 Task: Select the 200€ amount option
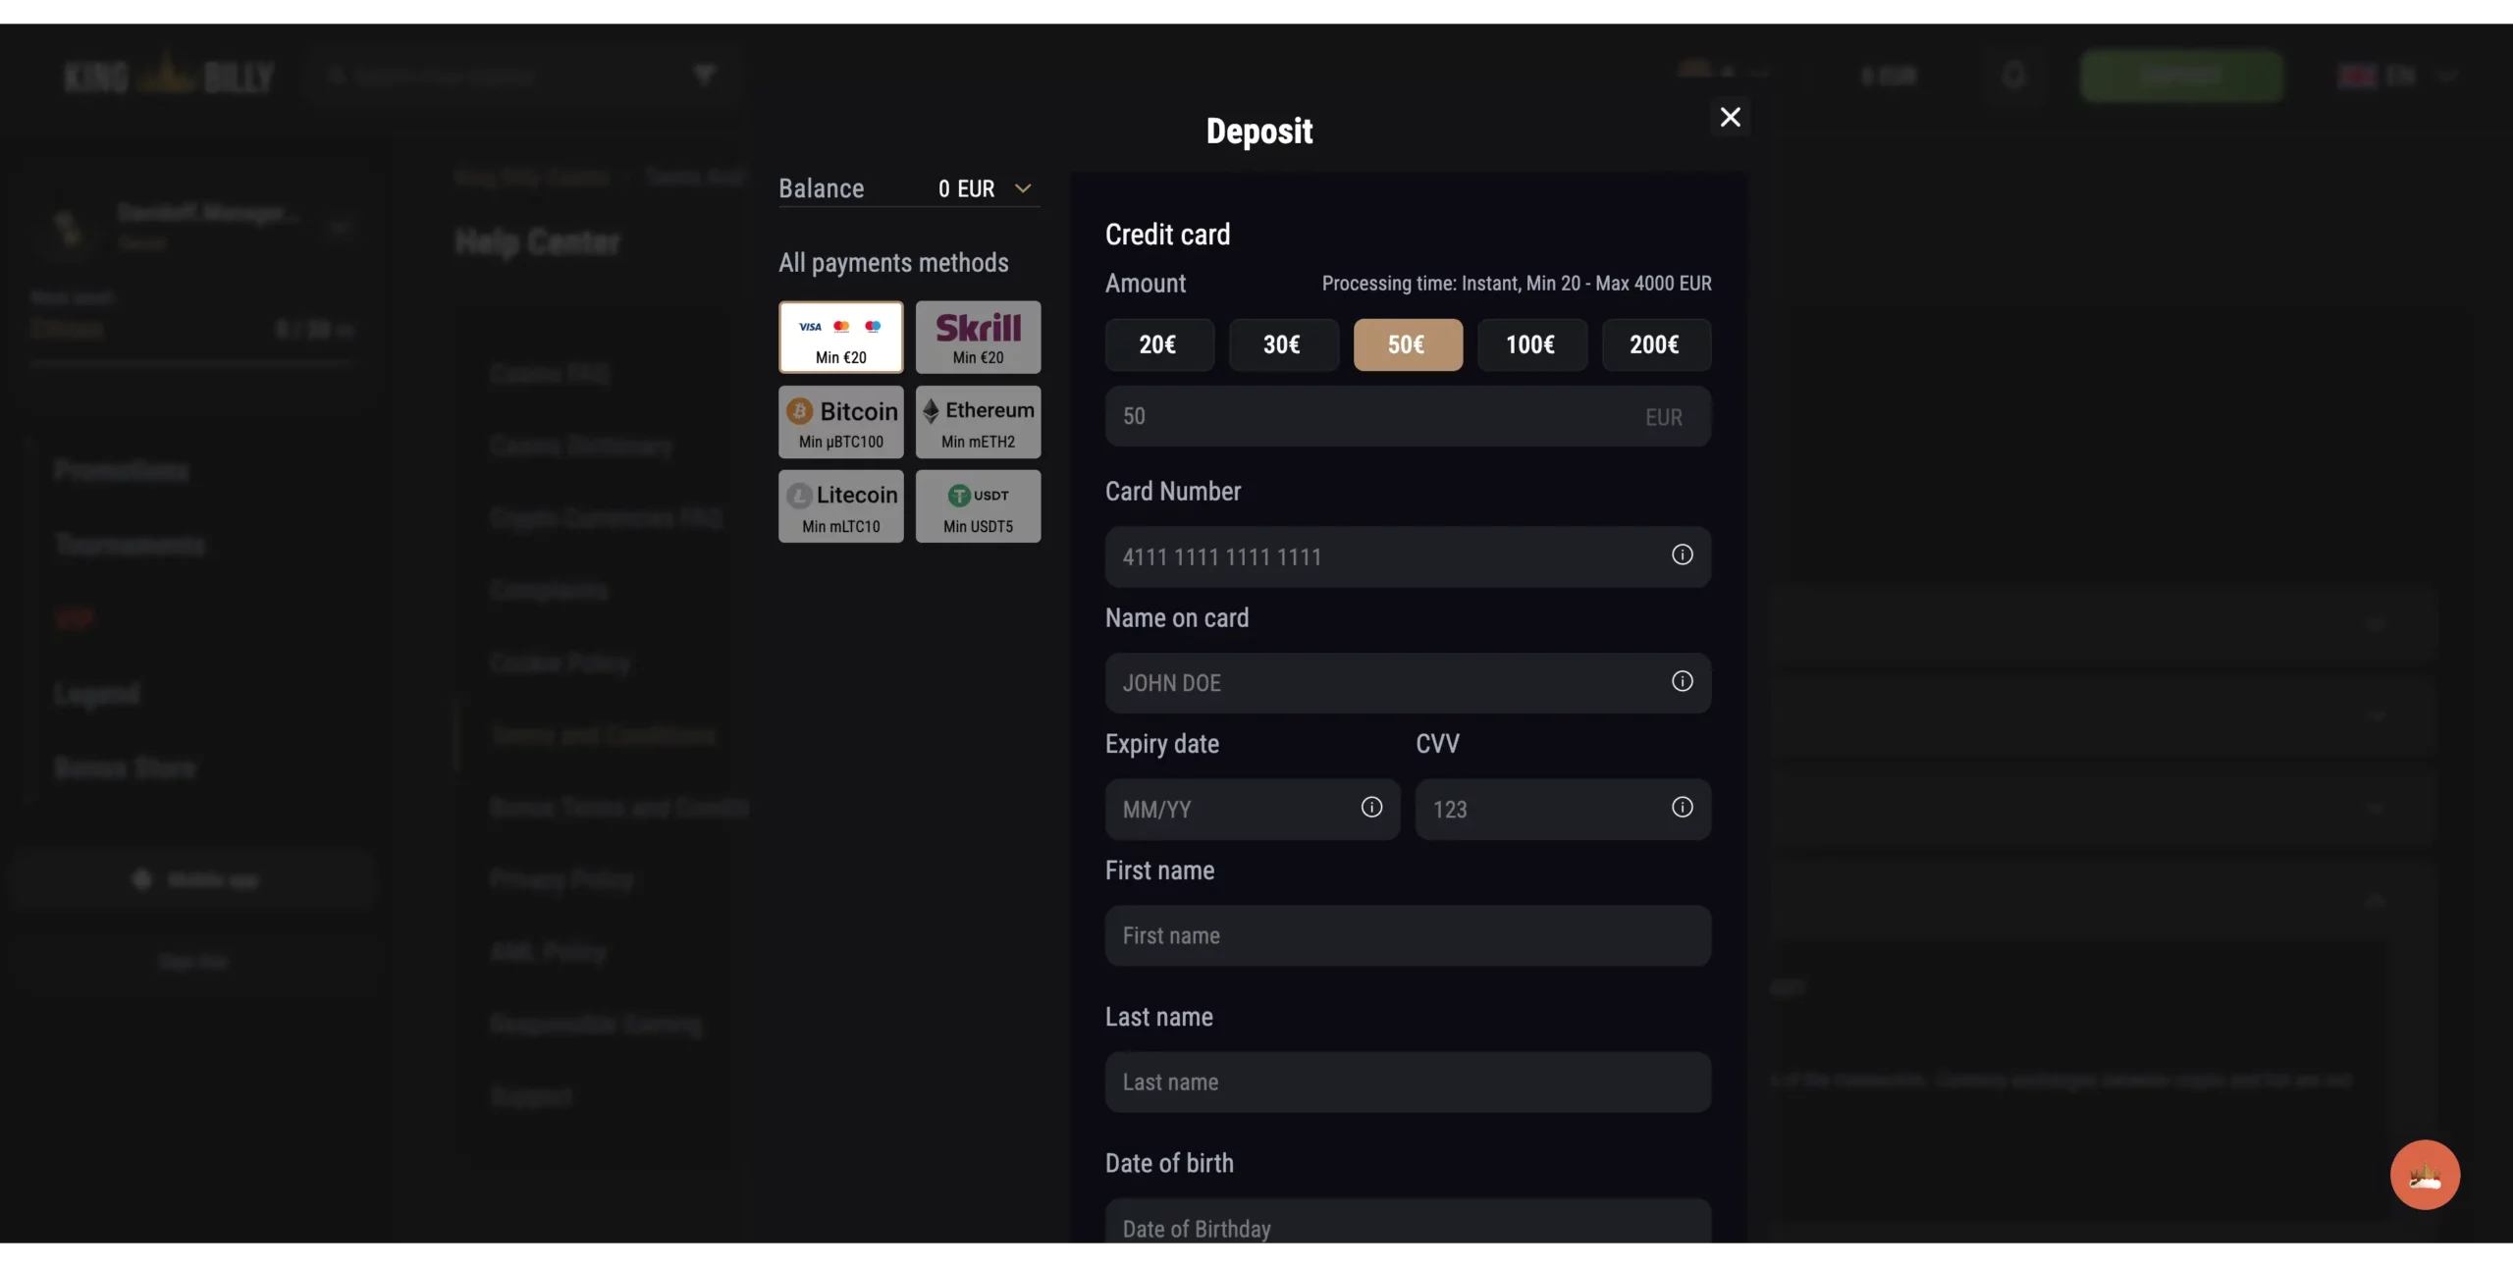click(x=1655, y=344)
